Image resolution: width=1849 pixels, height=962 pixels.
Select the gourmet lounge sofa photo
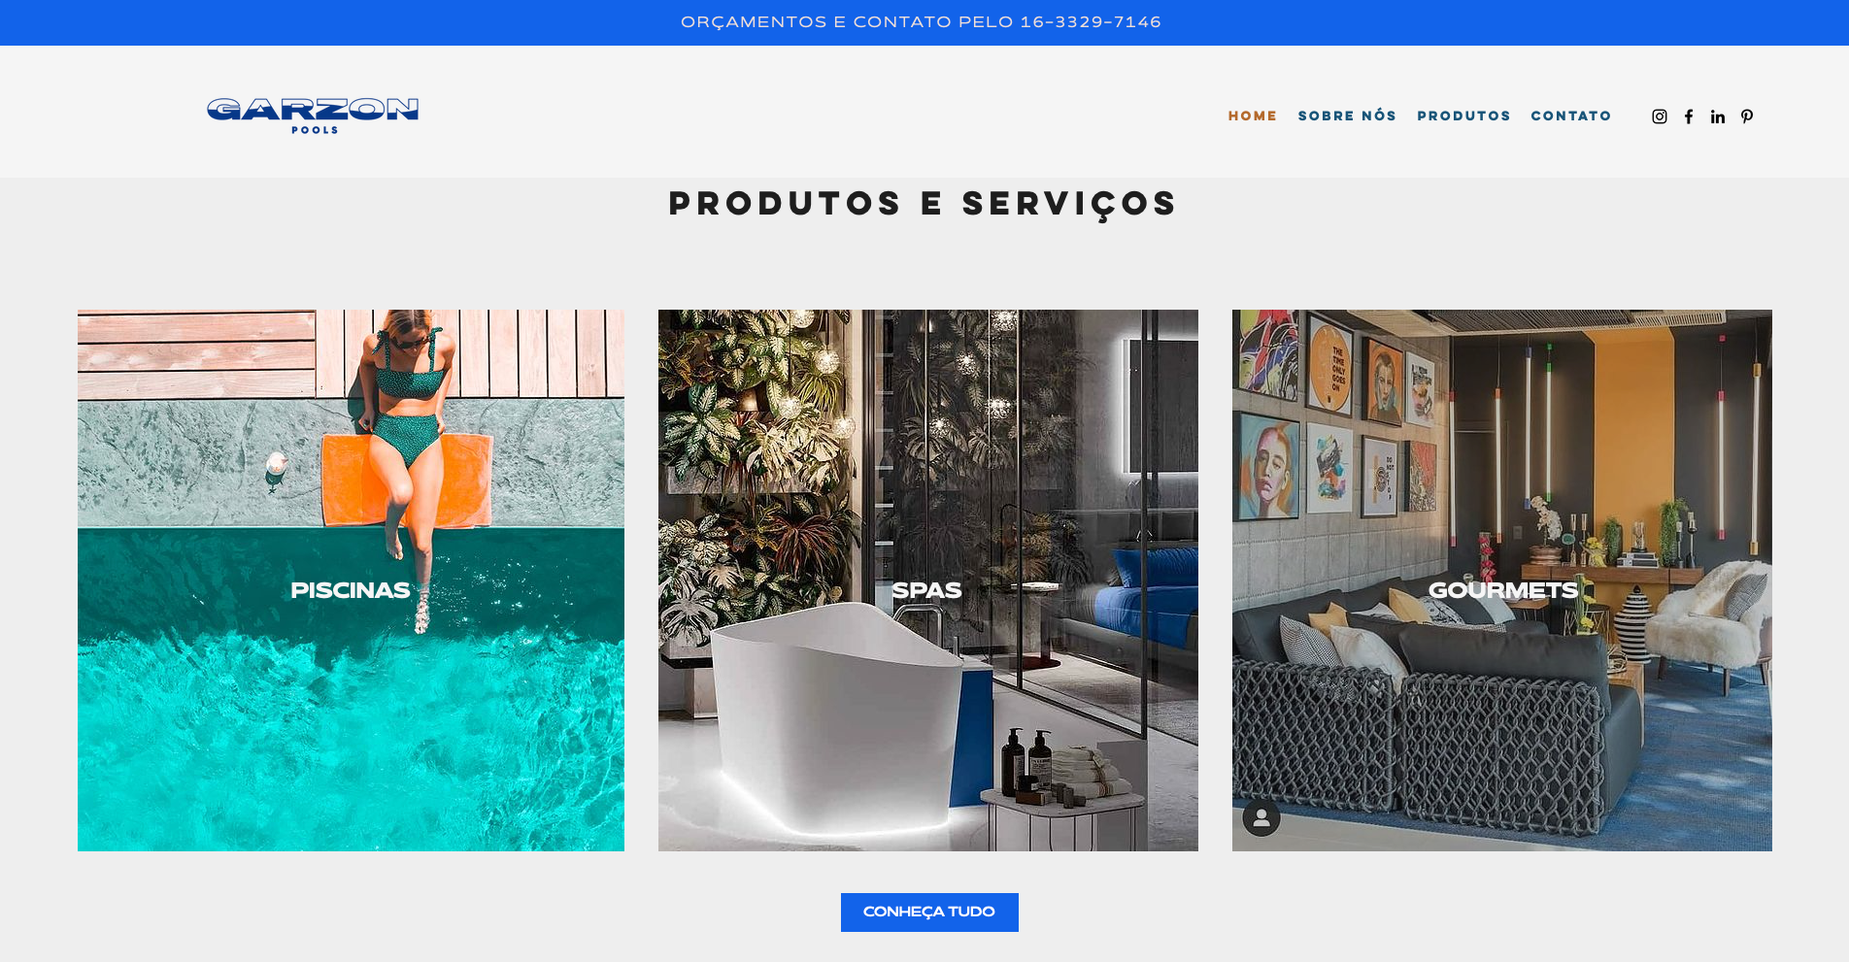click(1502, 581)
